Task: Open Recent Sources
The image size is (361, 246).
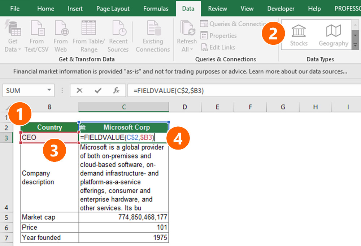Action: (118, 36)
